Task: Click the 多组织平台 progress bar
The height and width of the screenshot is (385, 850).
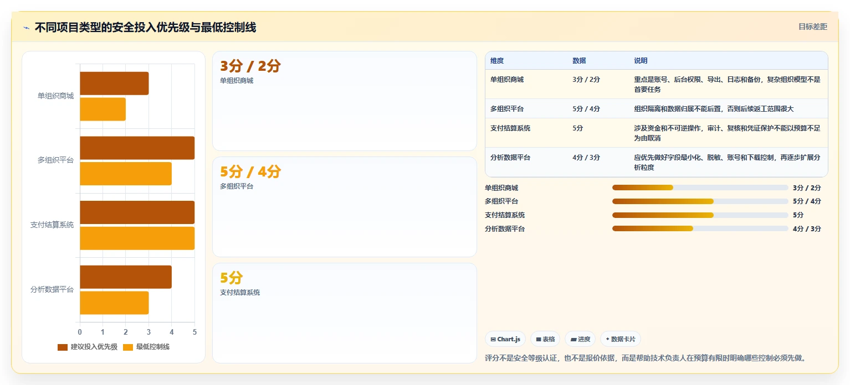Action: [x=700, y=201]
